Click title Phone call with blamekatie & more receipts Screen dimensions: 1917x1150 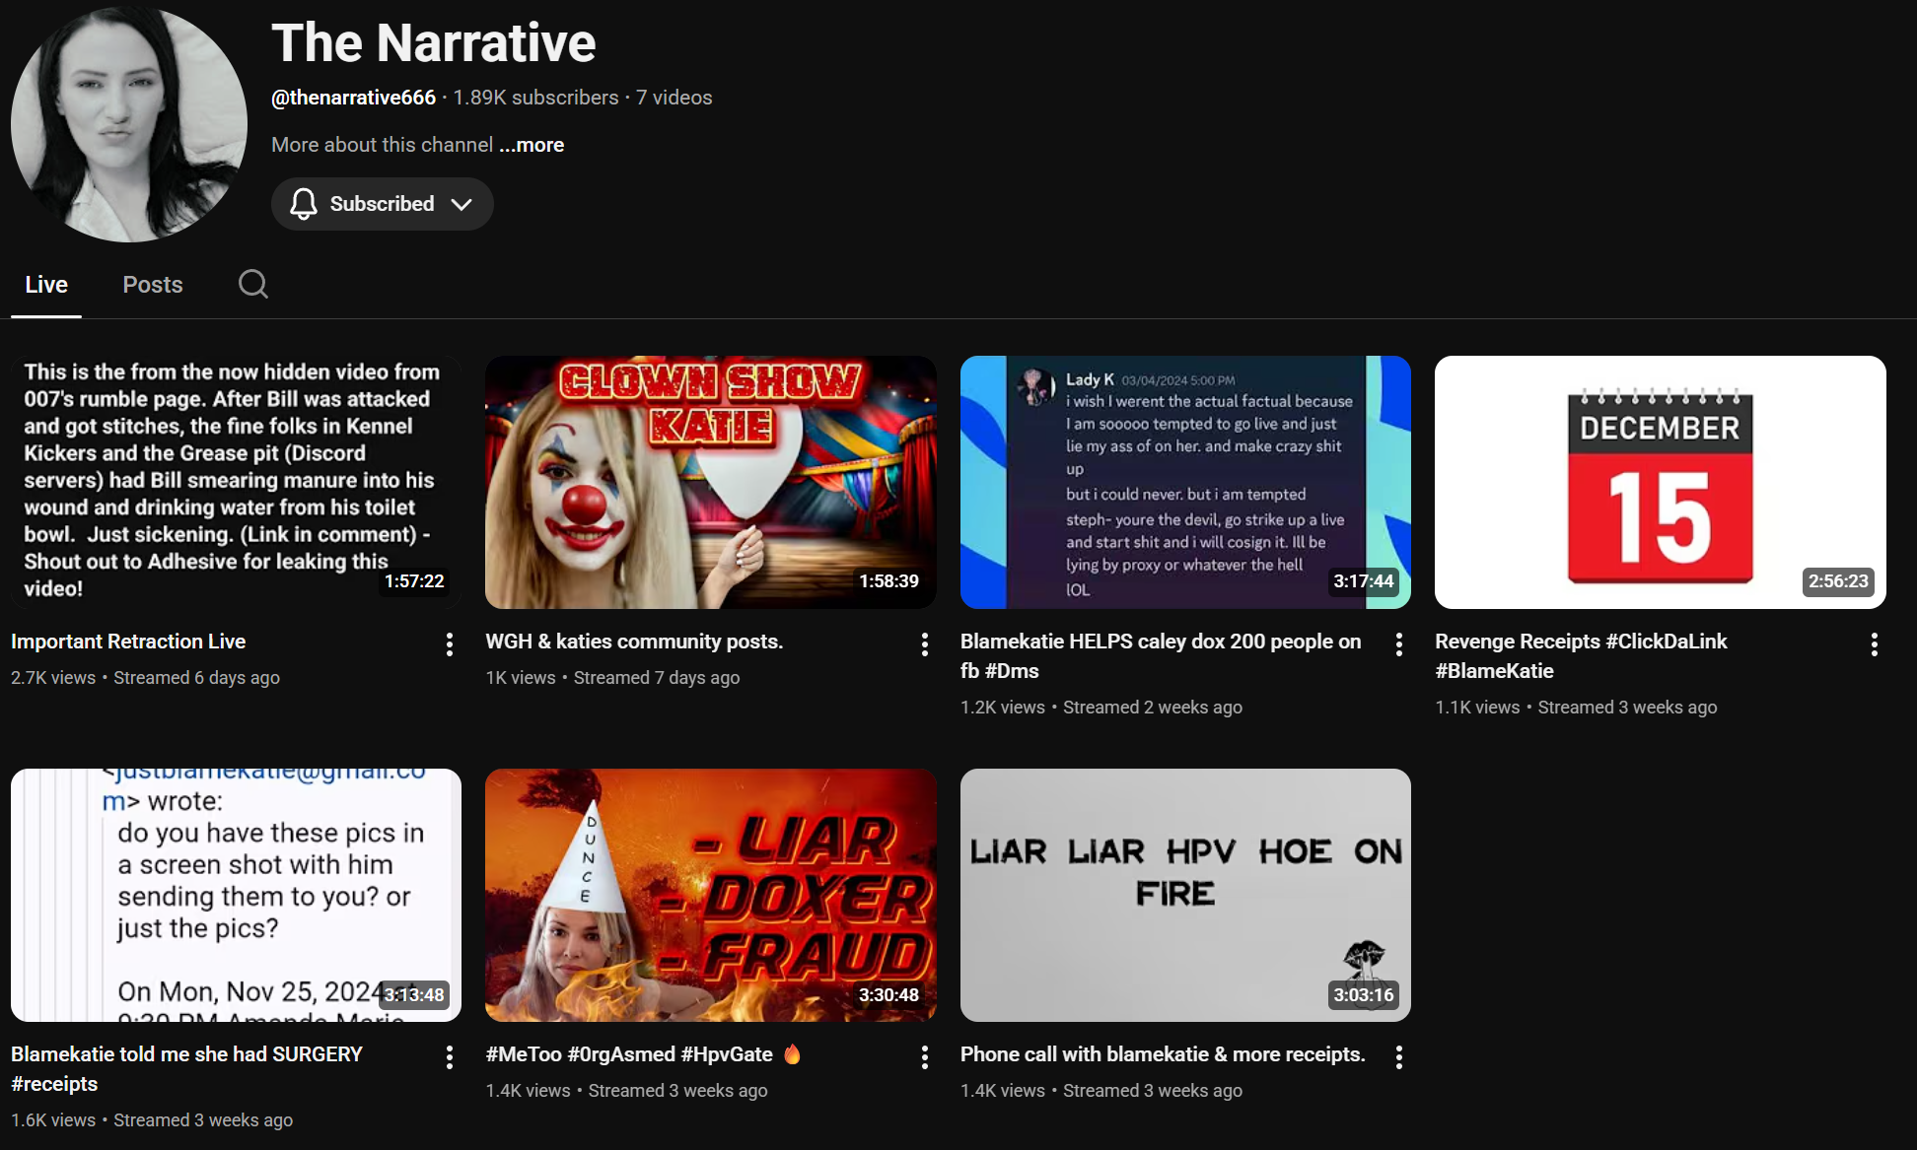[x=1163, y=1054]
